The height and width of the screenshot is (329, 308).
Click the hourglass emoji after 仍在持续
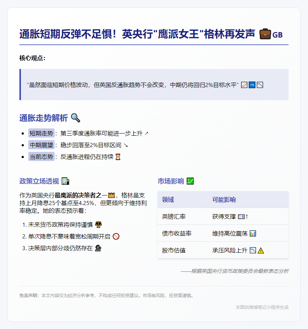[x=118, y=157]
